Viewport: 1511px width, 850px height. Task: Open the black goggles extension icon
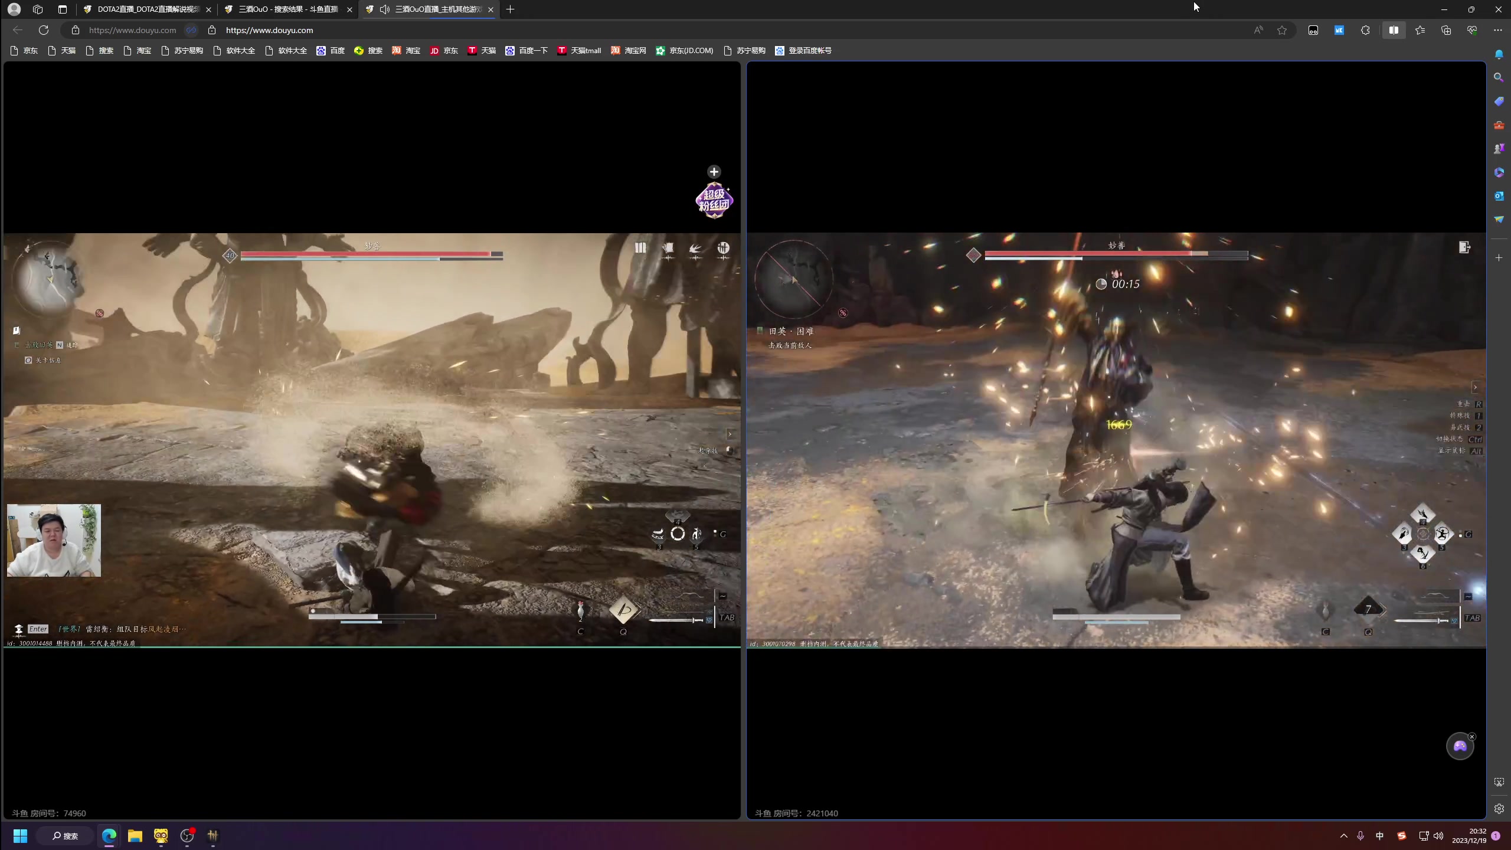coord(1313,30)
